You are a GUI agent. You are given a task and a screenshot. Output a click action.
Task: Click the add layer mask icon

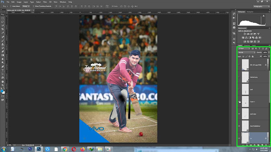[x=251, y=145]
